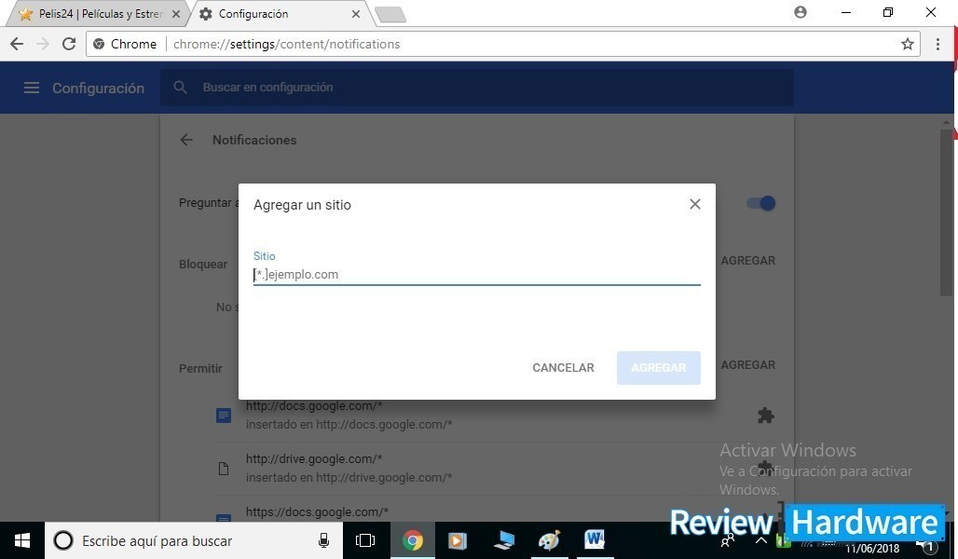Click the address bar URL
Image resolution: width=958 pixels, height=559 pixels.
point(286,44)
